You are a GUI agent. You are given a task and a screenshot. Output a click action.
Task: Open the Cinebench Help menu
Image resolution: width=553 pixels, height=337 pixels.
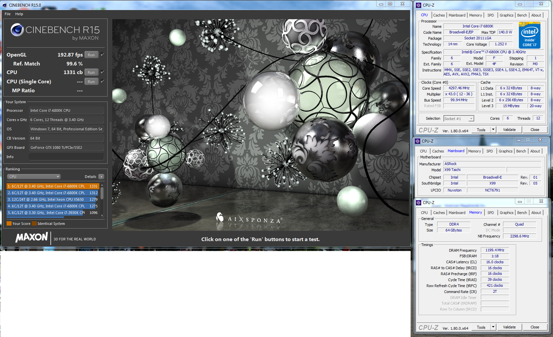point(19,14)
